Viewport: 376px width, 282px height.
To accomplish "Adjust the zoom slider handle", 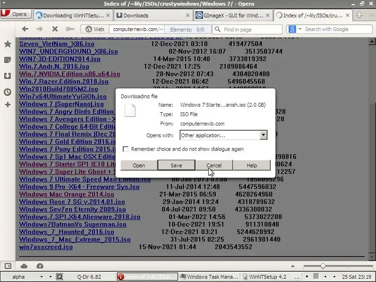I will [323, 266].
